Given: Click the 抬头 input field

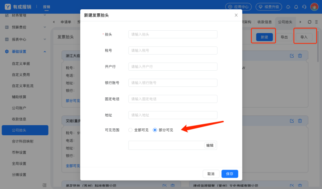Looking at the screenshot, I should [x=173, y=34].
